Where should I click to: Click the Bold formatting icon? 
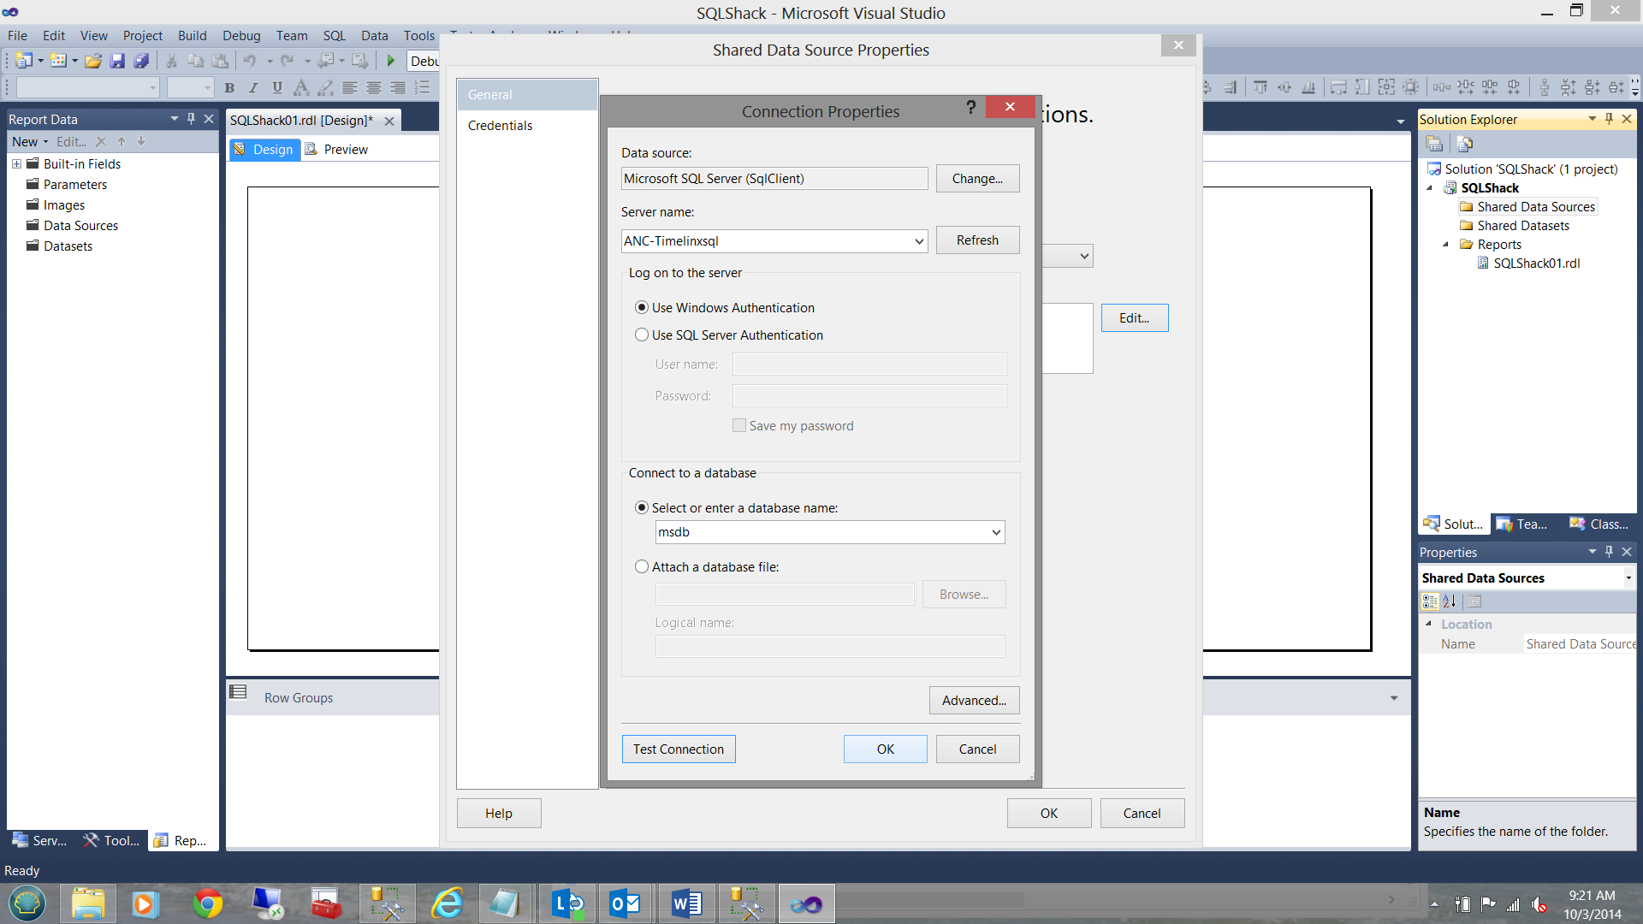click(x=229, y=88)
